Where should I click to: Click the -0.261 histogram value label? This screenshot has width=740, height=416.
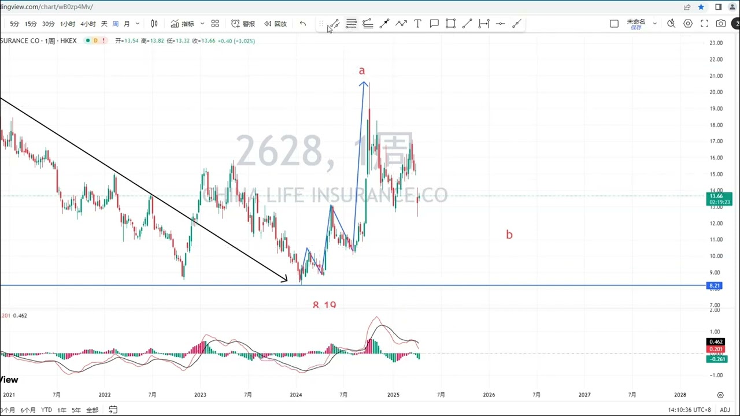(716, 359)
